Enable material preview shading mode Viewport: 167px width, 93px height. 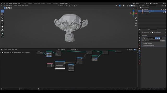pyautogui.click(x=133, y=6)
